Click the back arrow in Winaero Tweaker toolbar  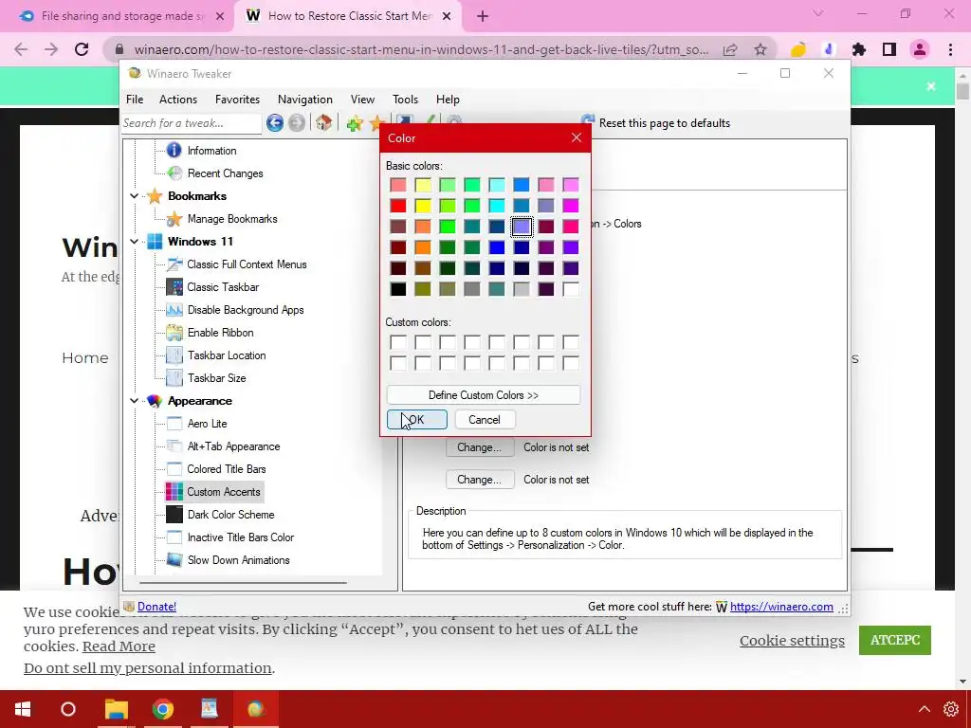coord(275,122)
